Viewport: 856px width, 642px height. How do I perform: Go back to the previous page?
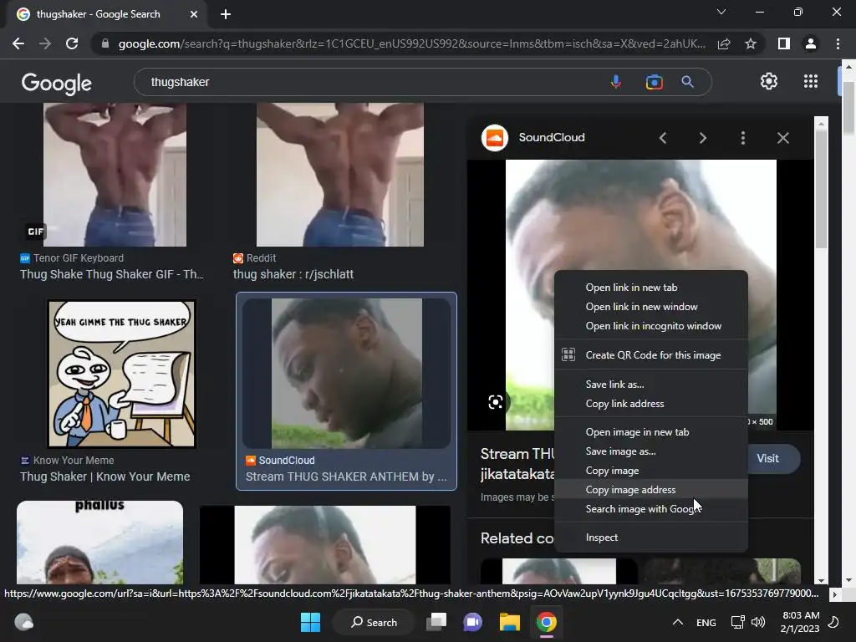(18, 43)
